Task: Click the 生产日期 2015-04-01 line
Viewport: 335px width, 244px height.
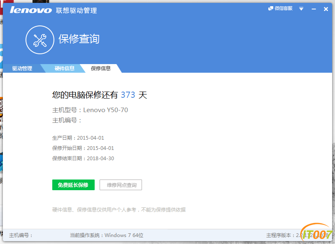Action: pos(78,138)
